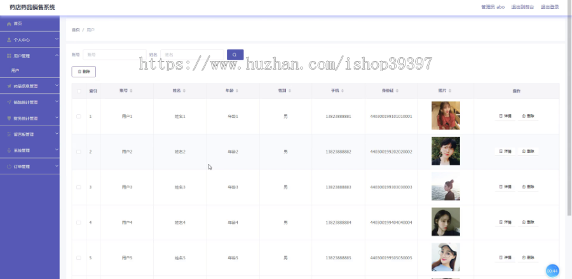Click 删除 for row 用户1
This screenshot has height=279, width=572.
pyautogui.click(x=528, y=117)
